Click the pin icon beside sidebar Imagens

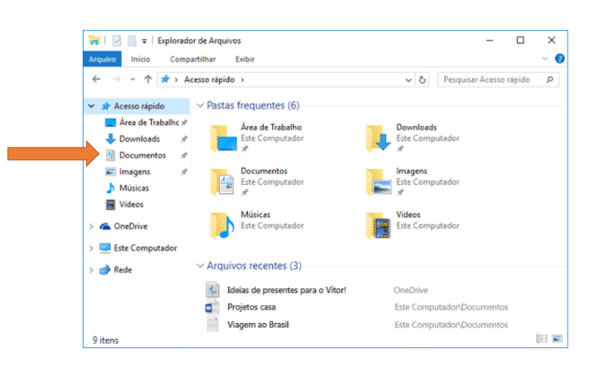tap(184, 172)
